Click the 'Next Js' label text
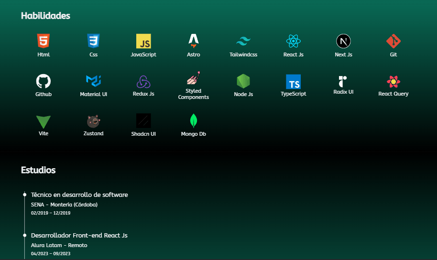 (x=343, y=54)
